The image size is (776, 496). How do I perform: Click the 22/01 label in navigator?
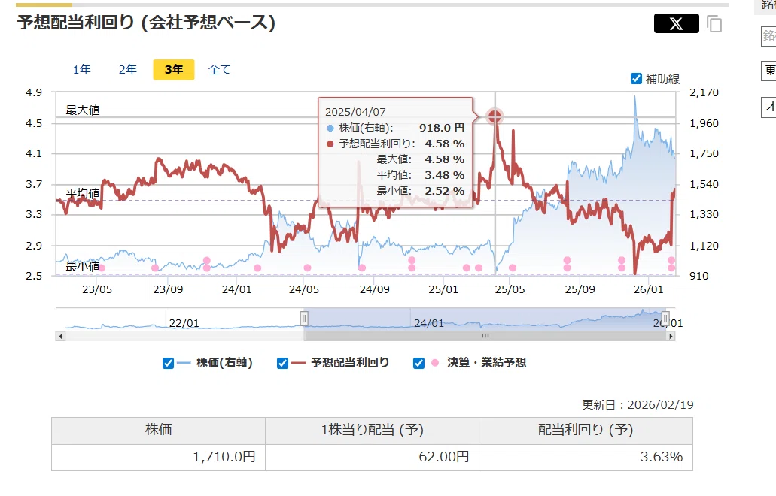[184, 323]
